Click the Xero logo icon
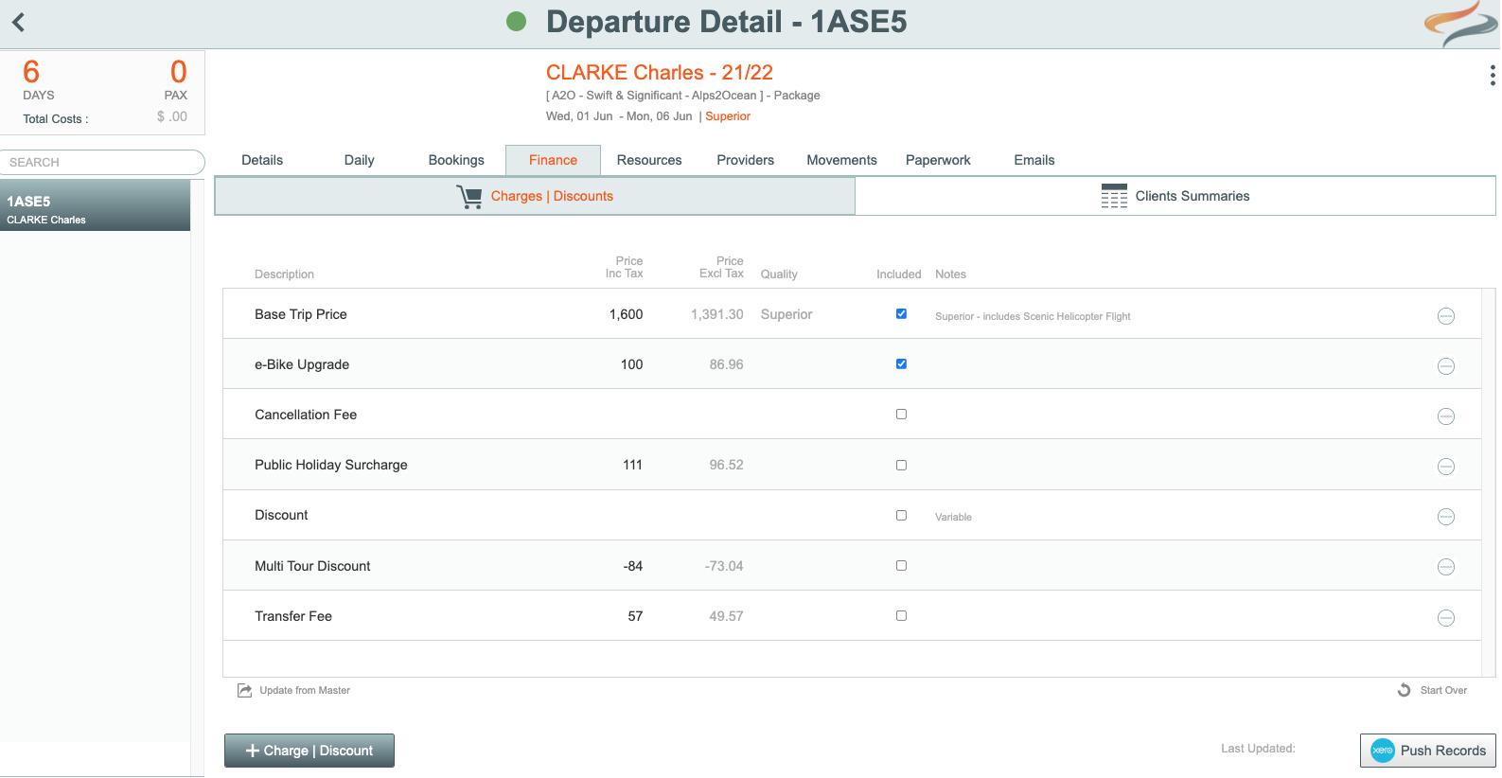 (1383, 751)
